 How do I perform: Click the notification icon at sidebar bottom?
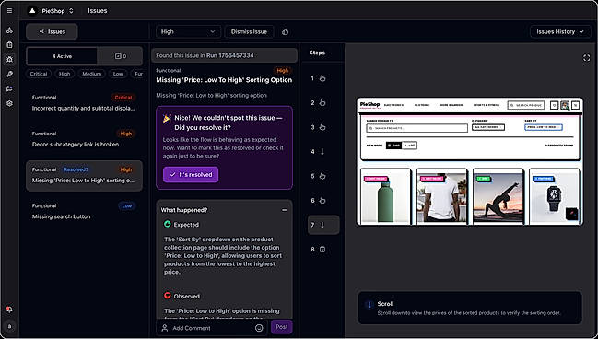pyautogui.click(x=9, y=310)
